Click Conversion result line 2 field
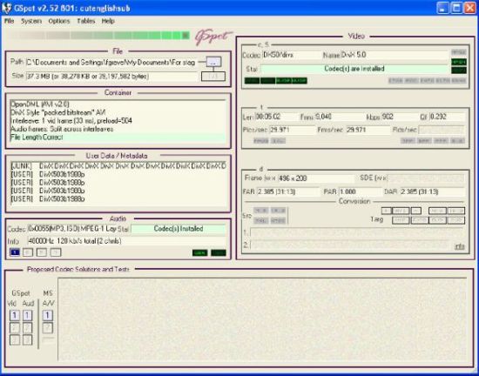Image resolution: width=479 pixels, height=376 pixels. point(350,245)
